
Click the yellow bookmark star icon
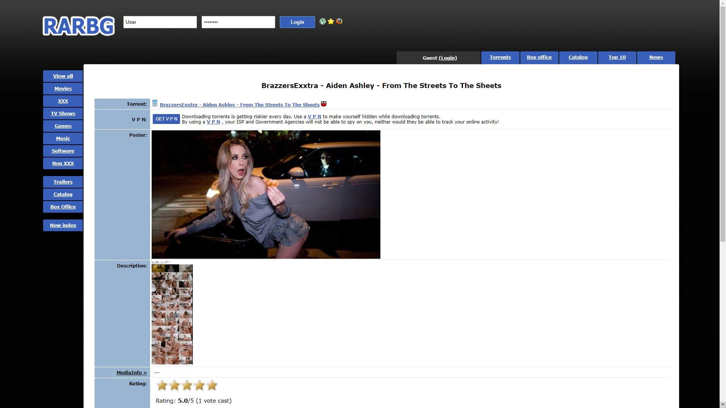coord(331,22)
